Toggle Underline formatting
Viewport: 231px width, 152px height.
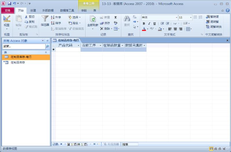(x=154, y=24)
